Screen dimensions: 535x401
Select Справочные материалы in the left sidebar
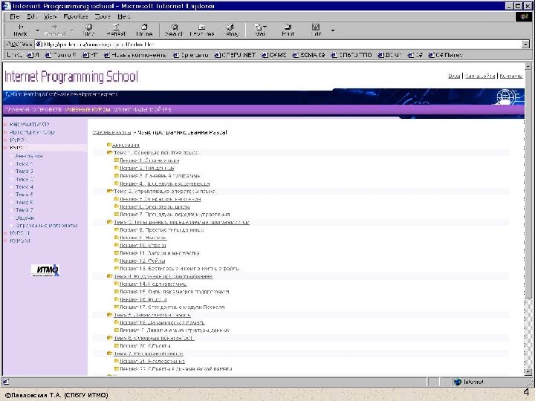[x=46, y=226]
